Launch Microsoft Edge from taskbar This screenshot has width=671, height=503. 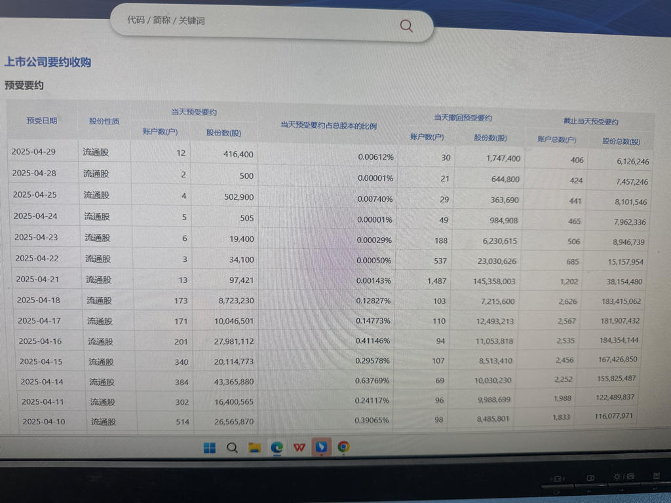point(277,447)
